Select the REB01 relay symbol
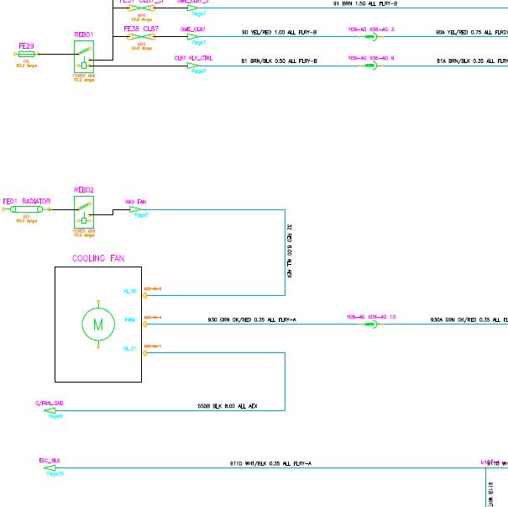 click(x=84, y=57)
